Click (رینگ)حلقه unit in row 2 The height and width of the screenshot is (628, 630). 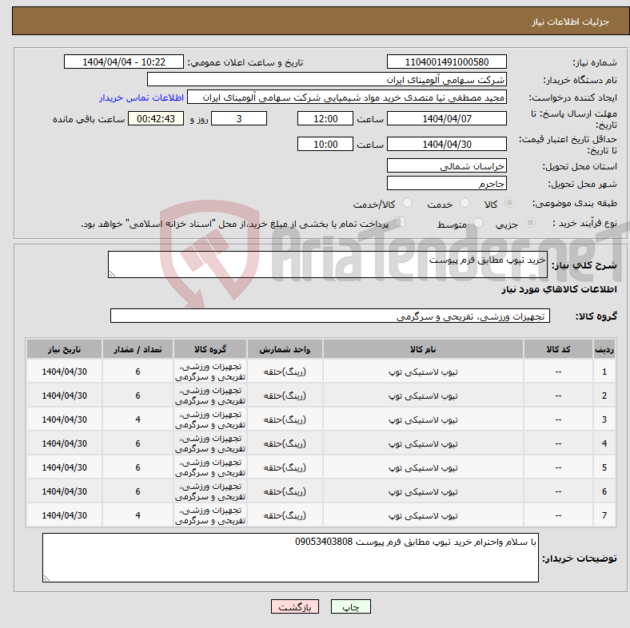point(285,396)
